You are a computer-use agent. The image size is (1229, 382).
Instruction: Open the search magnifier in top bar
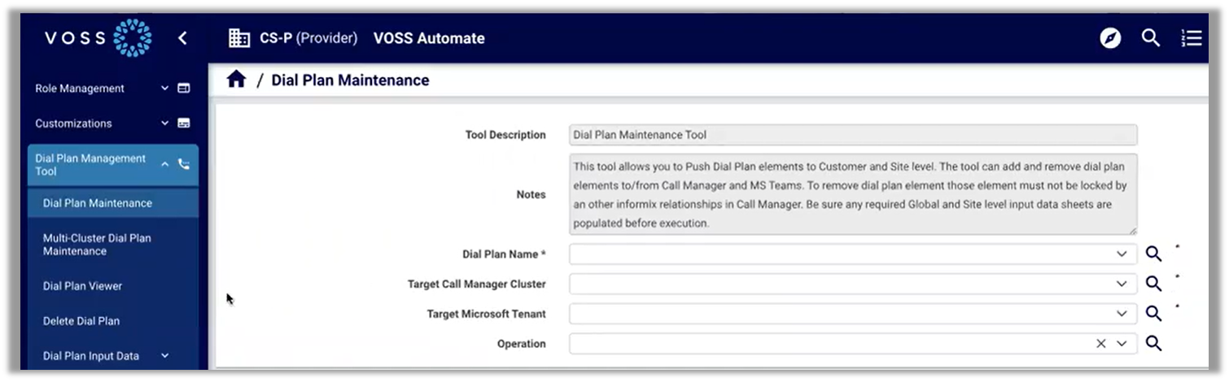(1151, 38)
